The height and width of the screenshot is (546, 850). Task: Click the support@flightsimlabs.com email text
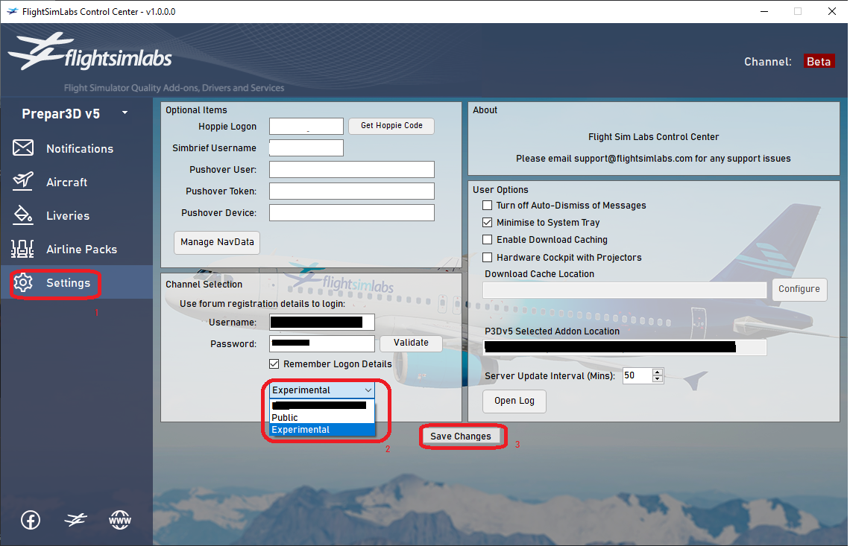point(633,159)
